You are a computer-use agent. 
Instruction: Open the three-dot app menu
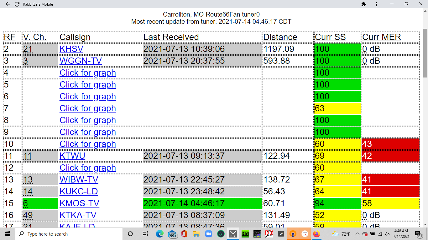coord(376,4)
